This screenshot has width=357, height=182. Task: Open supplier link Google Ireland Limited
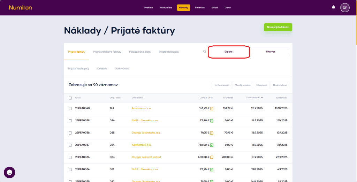pyautogui.click(x=146, y=157)
